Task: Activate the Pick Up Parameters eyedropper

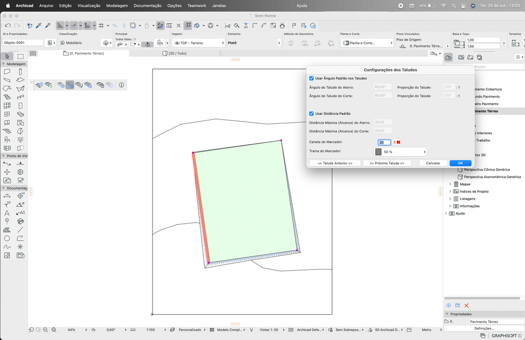Action: pyautogui.click(x=39, y=25)
